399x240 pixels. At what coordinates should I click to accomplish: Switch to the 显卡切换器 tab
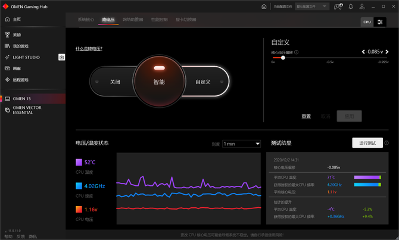click(186, 20)
